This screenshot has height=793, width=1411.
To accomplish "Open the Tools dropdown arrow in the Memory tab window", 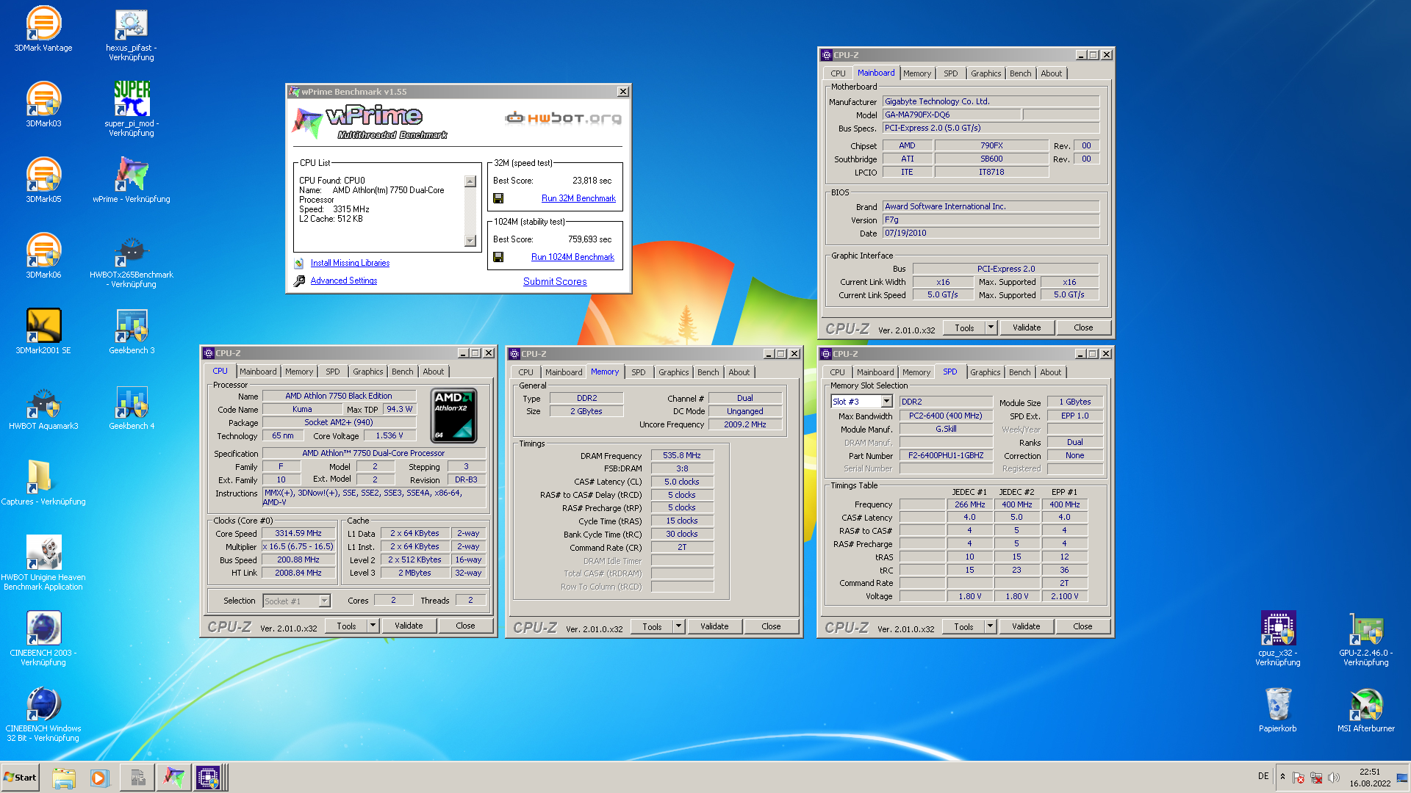I will point(679,626).
